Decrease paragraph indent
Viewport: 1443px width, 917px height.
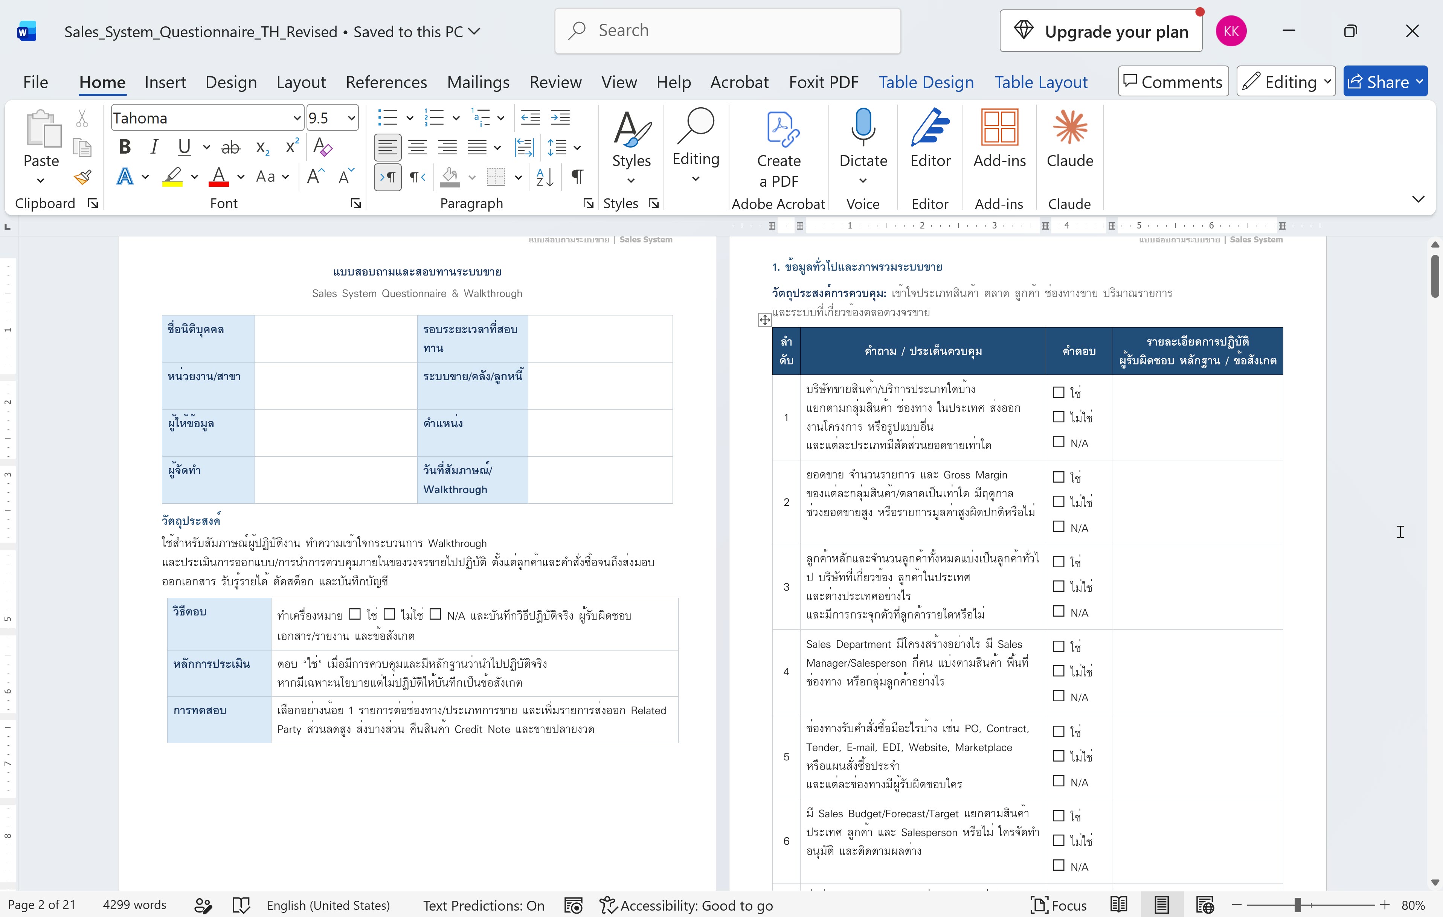click(530, 118)
